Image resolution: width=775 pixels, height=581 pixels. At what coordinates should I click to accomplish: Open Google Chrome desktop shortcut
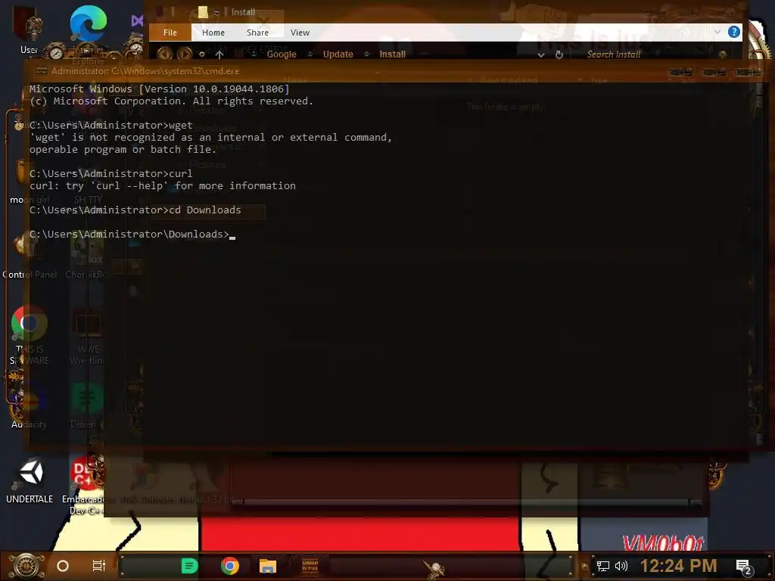tap(30, 324)
